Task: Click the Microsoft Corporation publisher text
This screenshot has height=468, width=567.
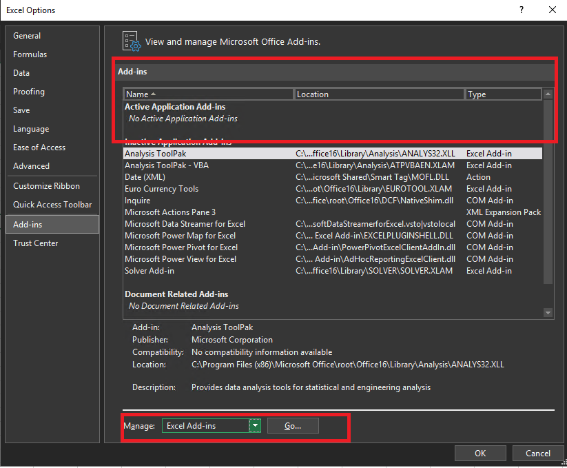Action: 231,340
